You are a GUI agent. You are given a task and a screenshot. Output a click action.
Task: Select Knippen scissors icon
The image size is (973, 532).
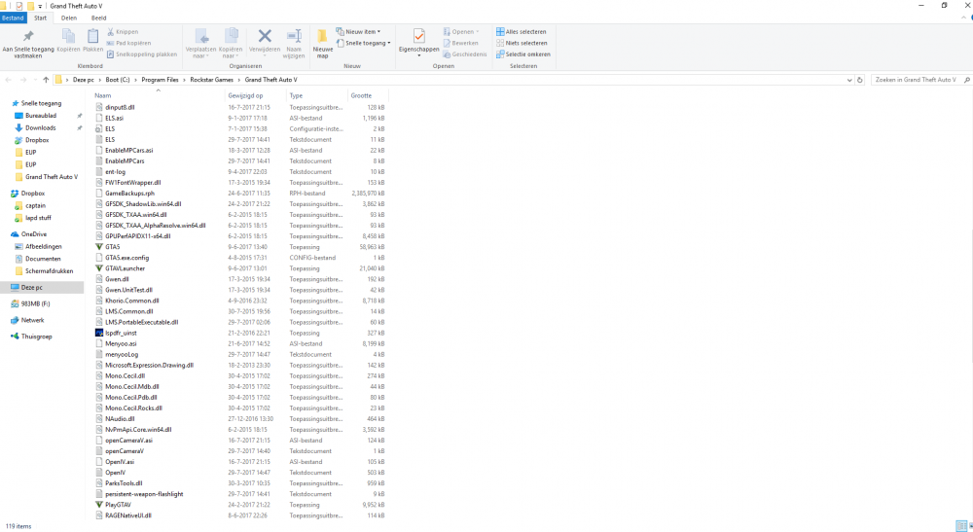[111, 32]
